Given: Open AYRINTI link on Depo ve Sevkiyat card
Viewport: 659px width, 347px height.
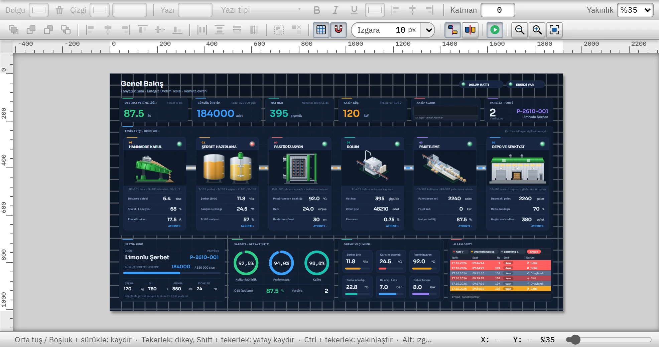Looking at the screenshot, I should 538,226.
